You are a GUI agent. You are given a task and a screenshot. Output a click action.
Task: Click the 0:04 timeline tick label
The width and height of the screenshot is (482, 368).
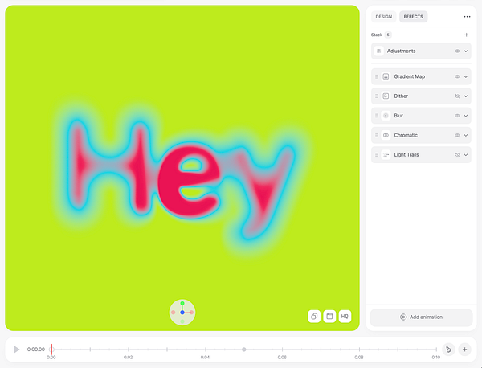205,358
